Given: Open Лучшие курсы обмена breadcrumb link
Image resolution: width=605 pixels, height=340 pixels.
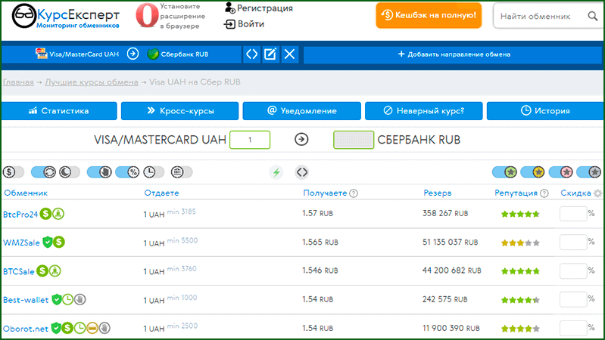Looking at the screenshot, I should pos(92,82).
